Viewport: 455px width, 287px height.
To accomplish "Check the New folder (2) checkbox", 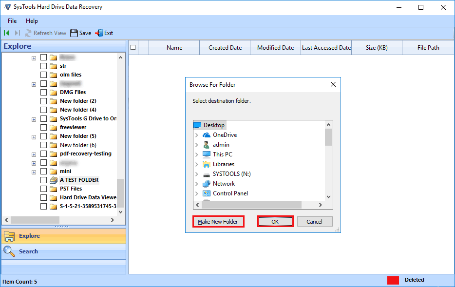I will [43, 101].
